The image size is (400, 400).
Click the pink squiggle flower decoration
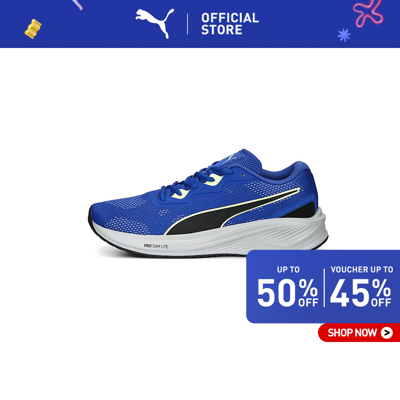click(x=368, y=12)
